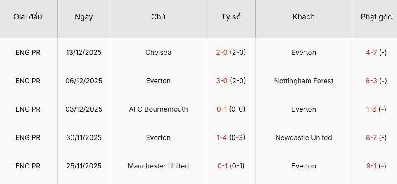The width and height of the screenshot is (397, 184).
Task: Click the Chủ column header
Action: pos(158,17)
